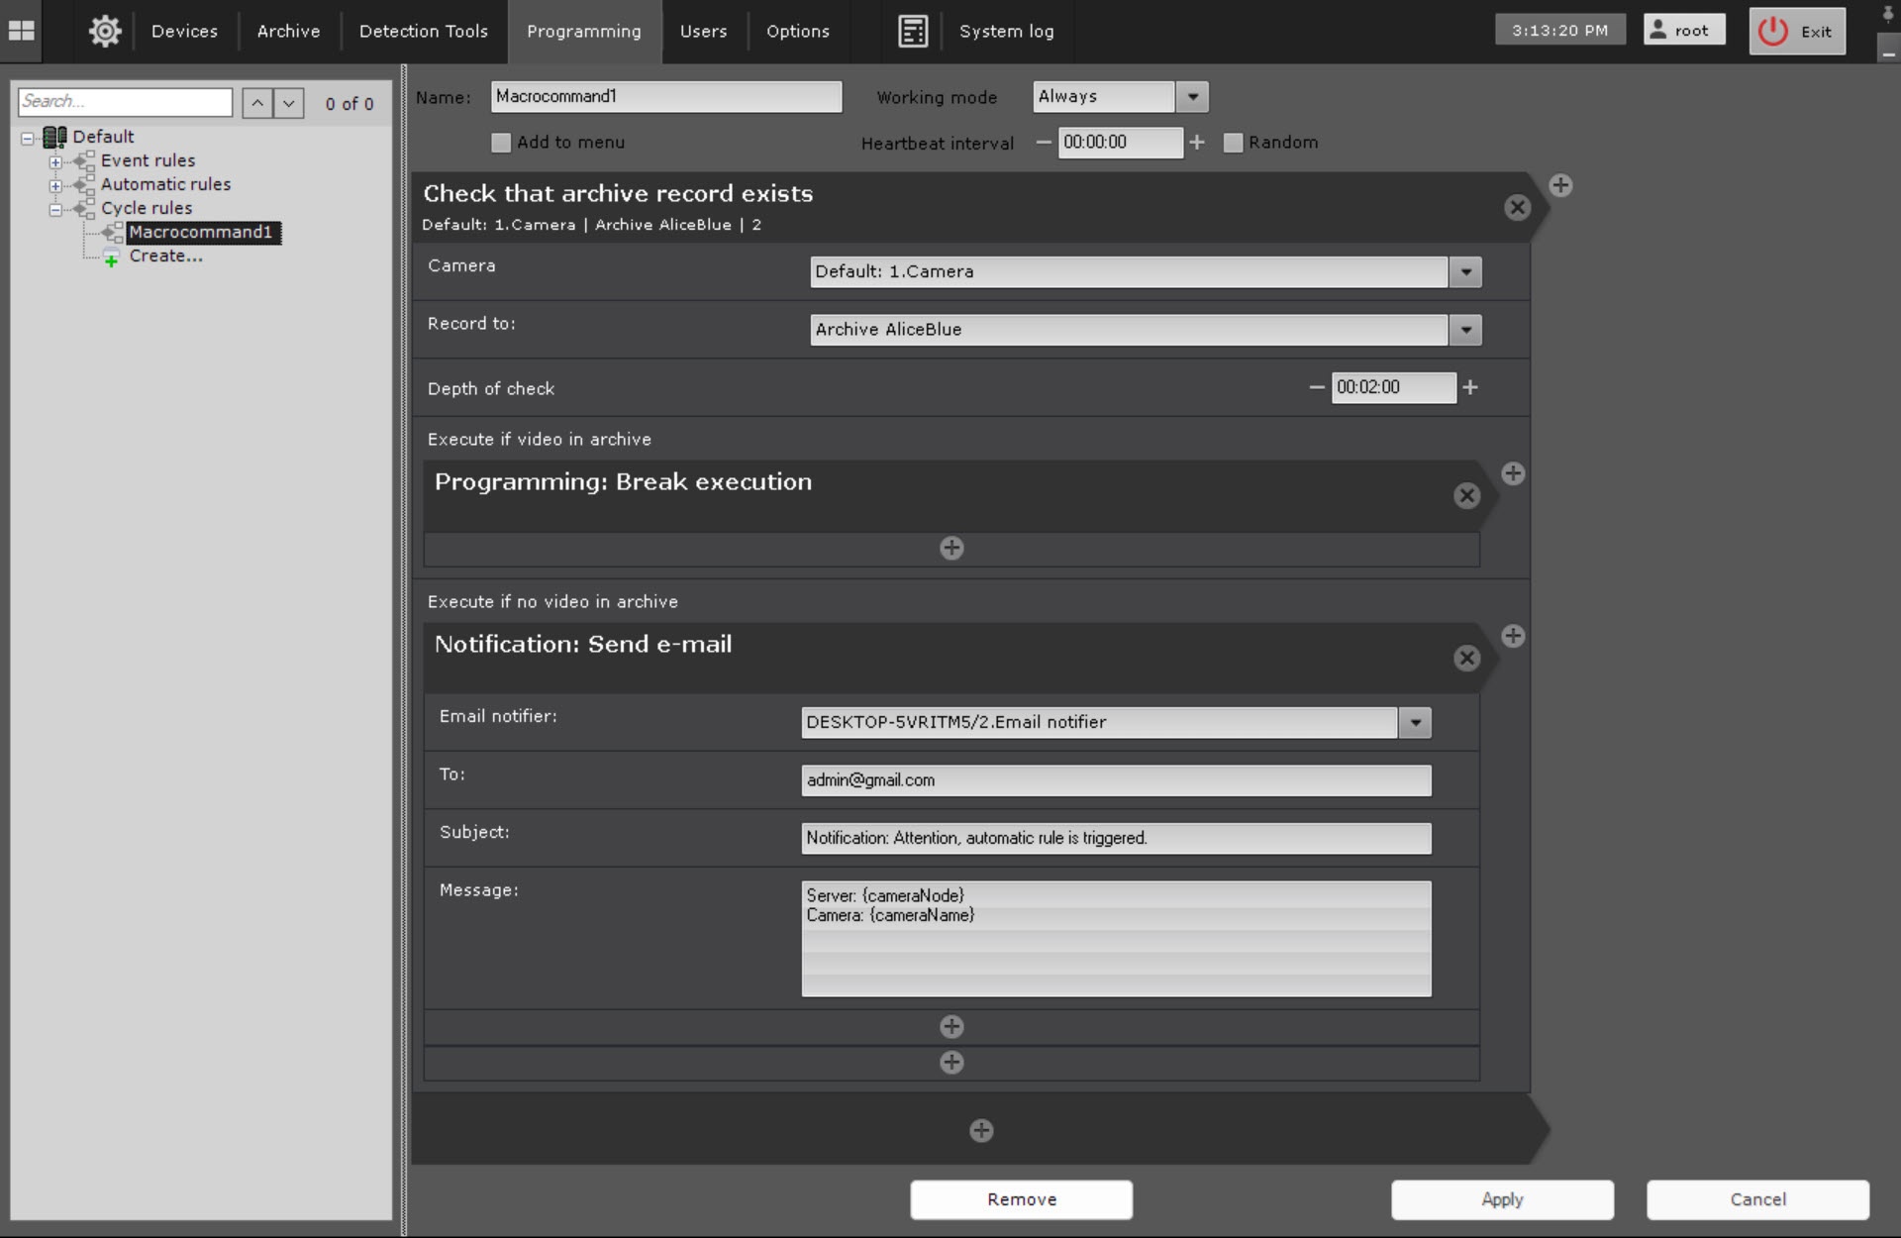The height and width of the screenshot is (1238, 1901).
Task: Switch to the Detection Tools tab
Action: (x=423, y=31)
